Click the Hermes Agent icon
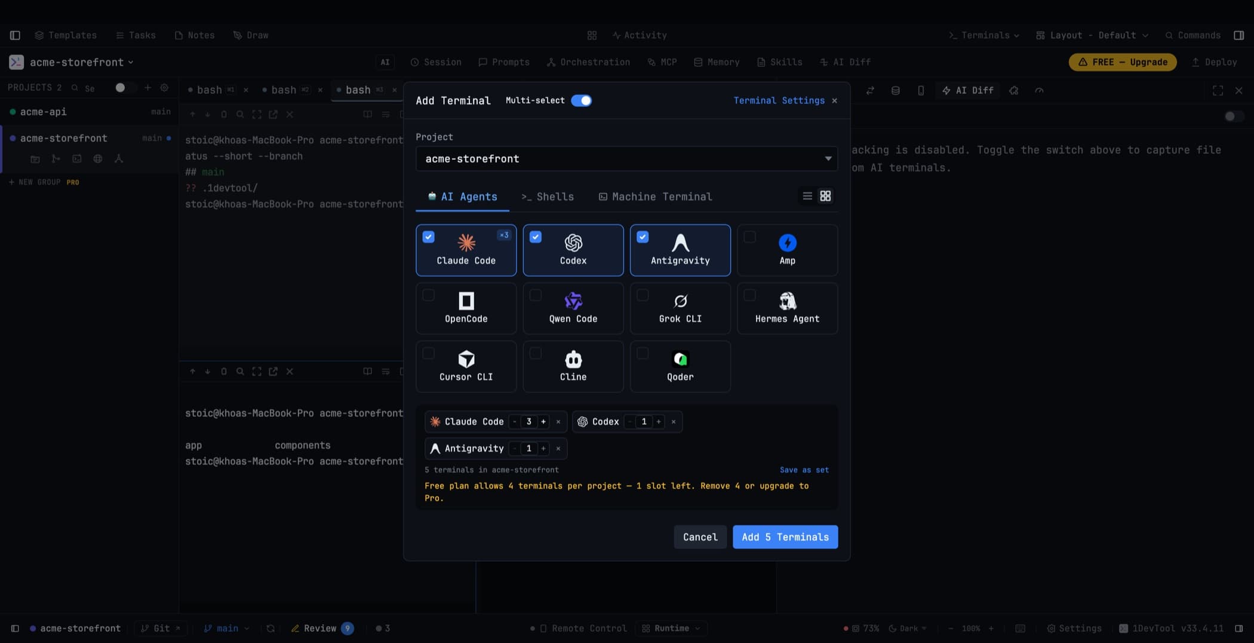This screenshot has width=1254, height=643. [x=787, y=301]
